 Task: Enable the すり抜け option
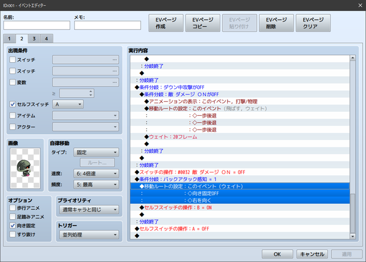point(13,234)
